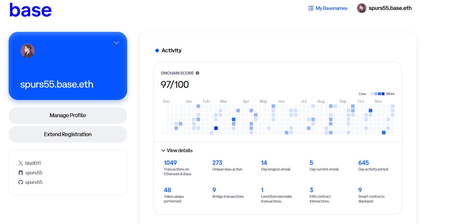Click the darkest activity square in February
This screenshot has height=224, width=453.
[x=216, y=128]
